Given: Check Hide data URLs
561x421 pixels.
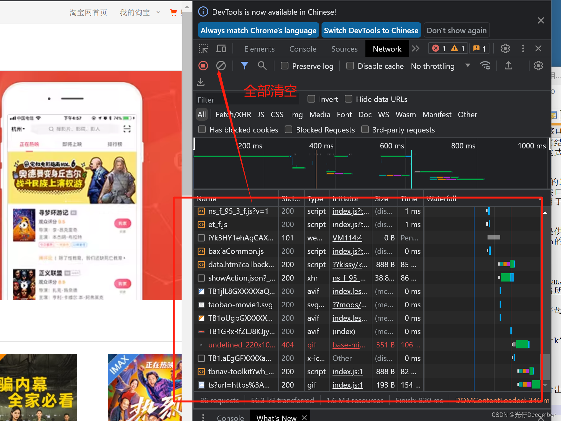Looking at the screenshot, I should coord(349,99).
